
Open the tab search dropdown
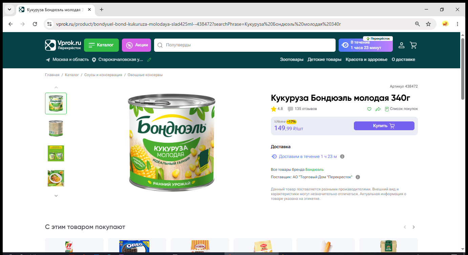9,9
